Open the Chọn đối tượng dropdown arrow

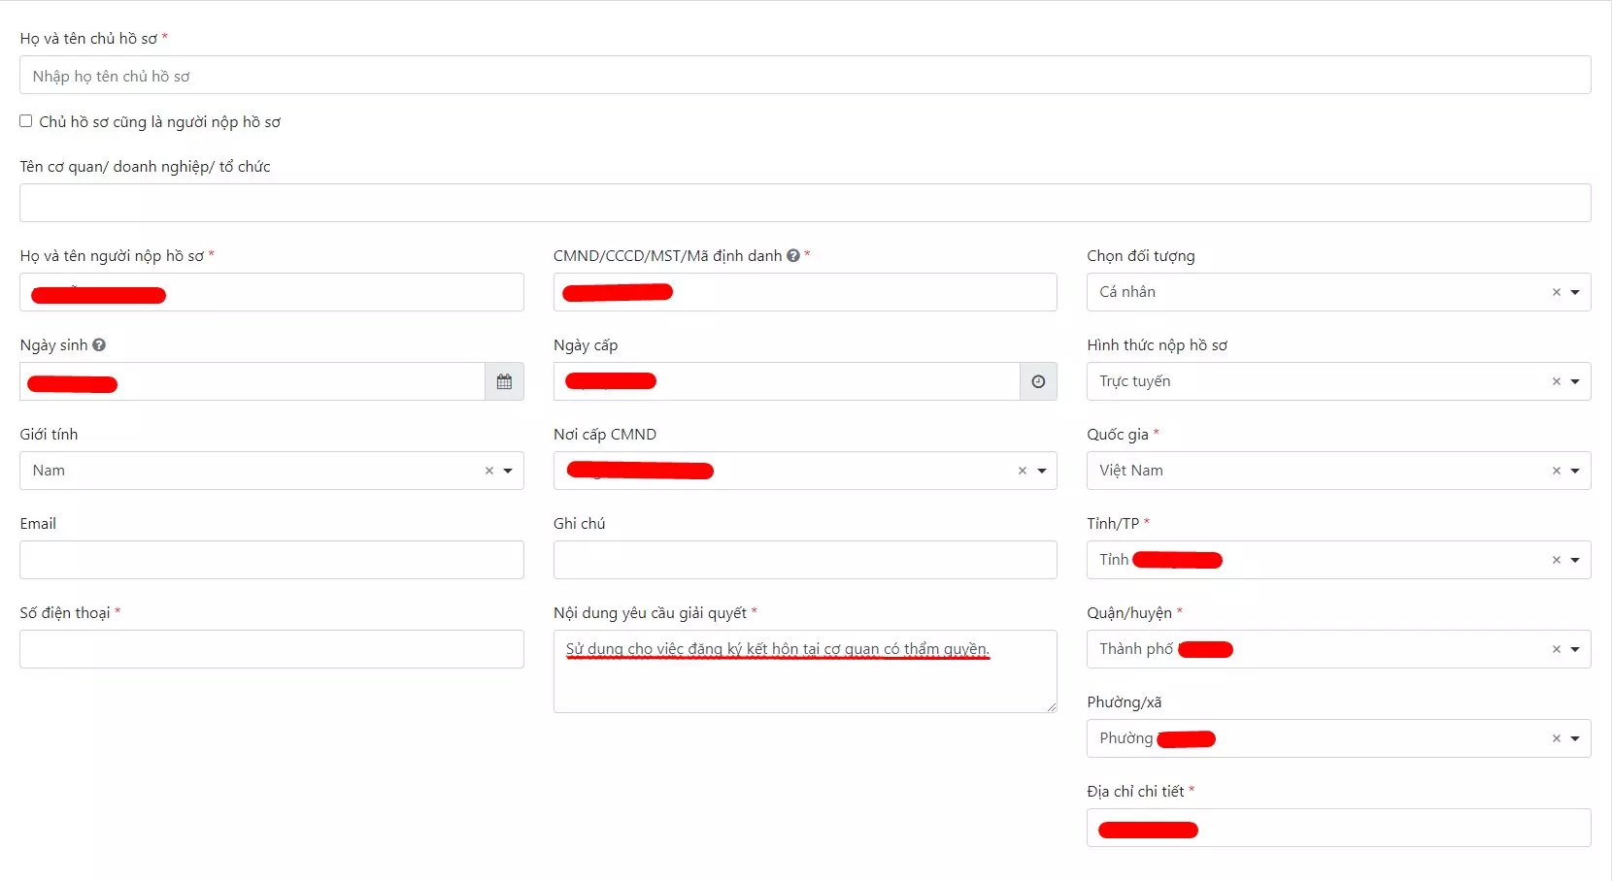point(1575,292)
